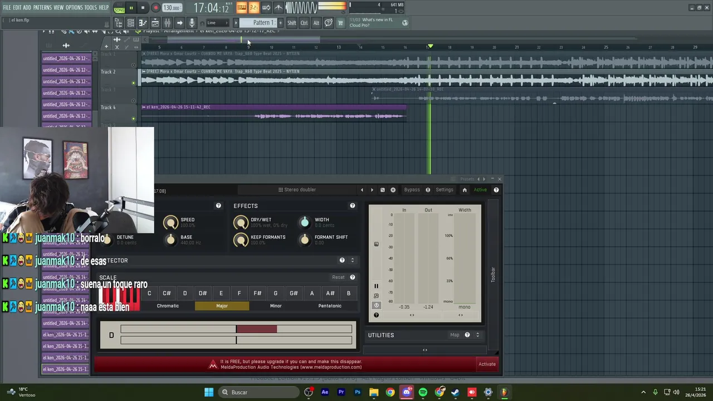Go to the next plugin preset
713x401 pixels.
coord(372,190)
